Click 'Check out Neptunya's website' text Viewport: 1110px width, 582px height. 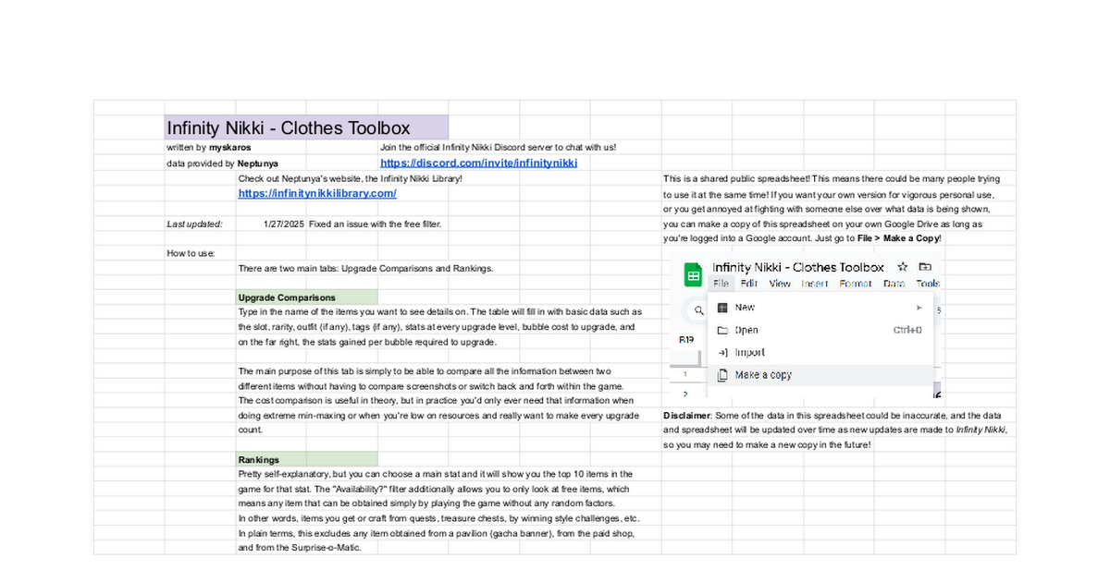[x=350, y=177]
